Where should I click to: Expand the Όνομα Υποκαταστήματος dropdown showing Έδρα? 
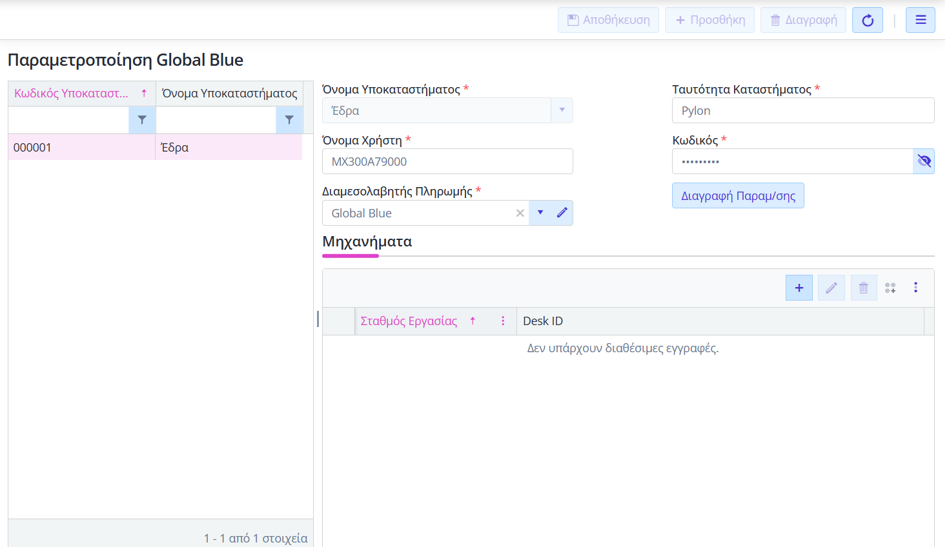562,110
